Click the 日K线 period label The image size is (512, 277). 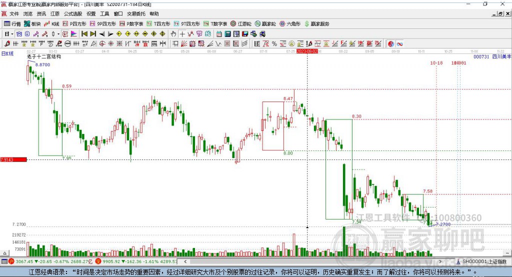pyautogui.click(x=7, y=53)
